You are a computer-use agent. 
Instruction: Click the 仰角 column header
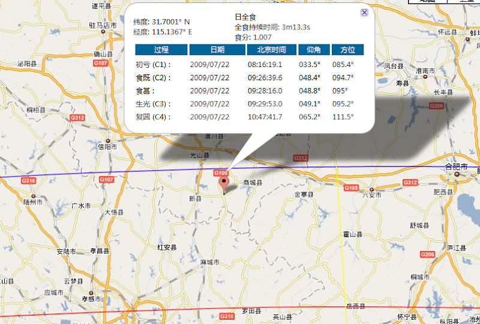[314, 50]
